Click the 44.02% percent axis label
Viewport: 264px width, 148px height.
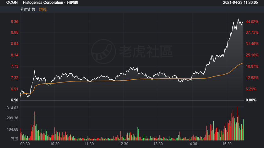tap(252, 22)
